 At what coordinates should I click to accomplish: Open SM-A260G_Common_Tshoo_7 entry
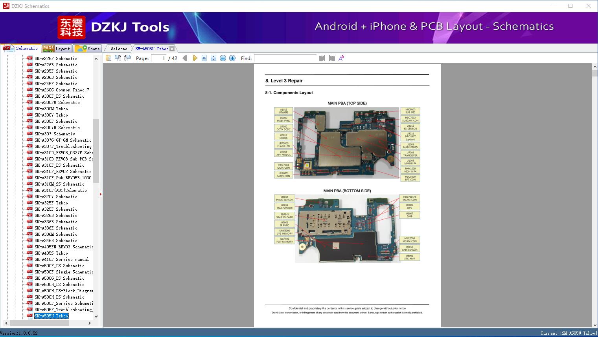[62, 90]
